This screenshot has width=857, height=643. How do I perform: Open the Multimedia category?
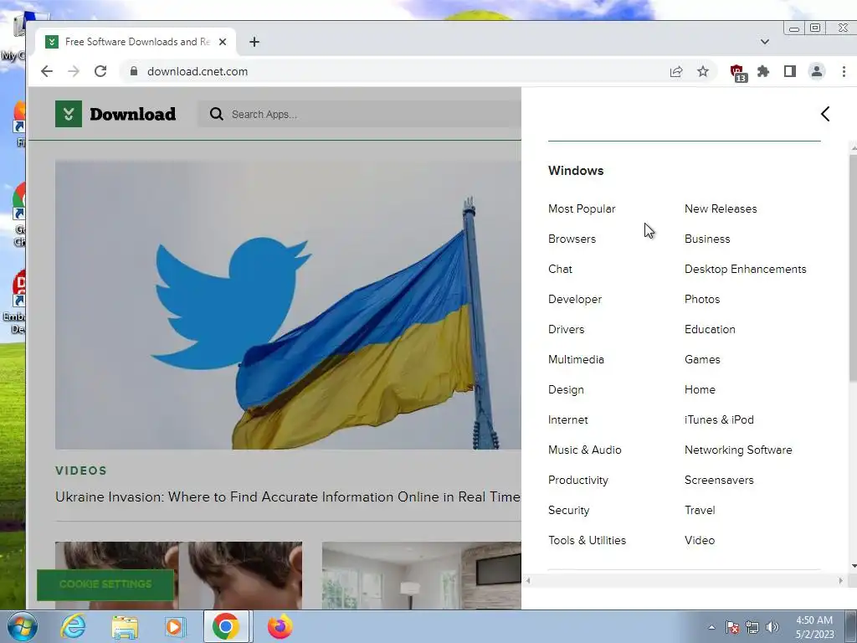coord(576,359)
